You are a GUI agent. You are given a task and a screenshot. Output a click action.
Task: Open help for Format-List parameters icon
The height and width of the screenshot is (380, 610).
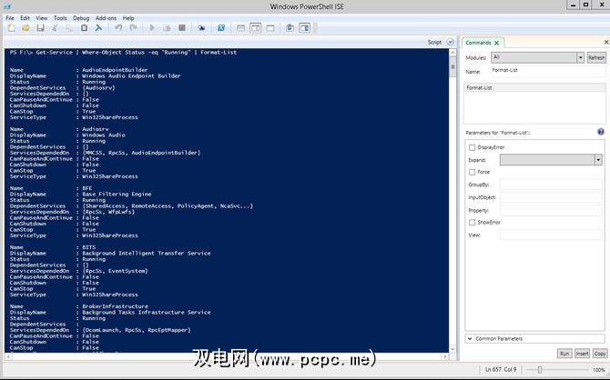click(x=601, y=132)
